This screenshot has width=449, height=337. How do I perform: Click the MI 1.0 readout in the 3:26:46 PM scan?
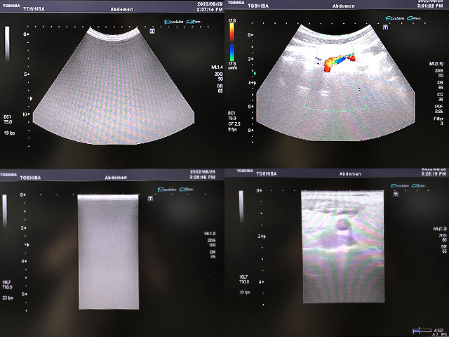(210, 234)
